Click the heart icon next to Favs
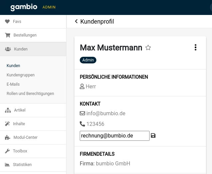The image size is (212, 174). pos(7,22)
